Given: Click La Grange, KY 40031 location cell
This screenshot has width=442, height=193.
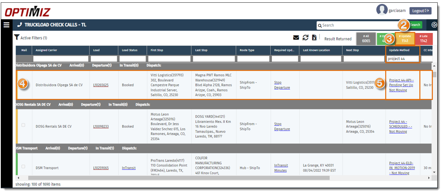Looking at the screenshot, I should point(320,168).
